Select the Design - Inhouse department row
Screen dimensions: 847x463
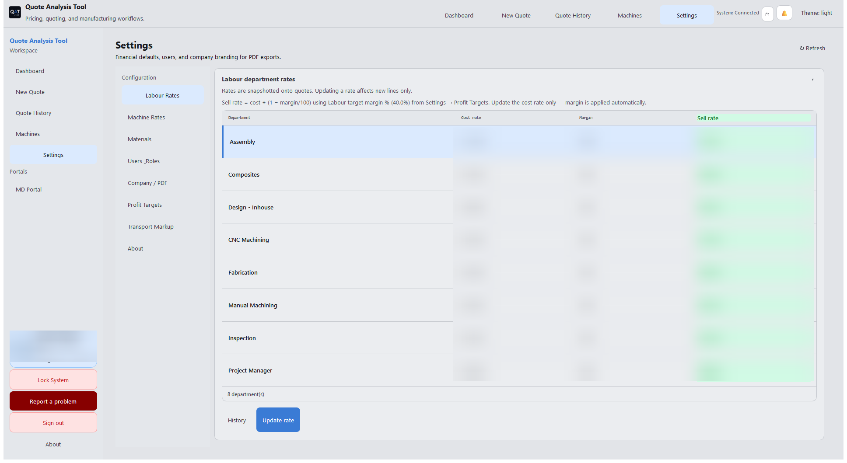pyautogui.click(x=519, y=208)
